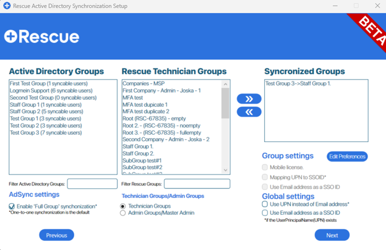Viewport: 386px width, 250px height.
Task: Click the Rescue plus icon in title bar
Action: coord(7,5)
